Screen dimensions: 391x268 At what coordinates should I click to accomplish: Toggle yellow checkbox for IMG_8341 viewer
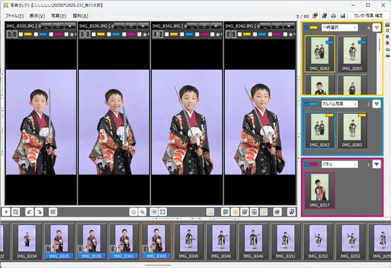click(167, 34)
